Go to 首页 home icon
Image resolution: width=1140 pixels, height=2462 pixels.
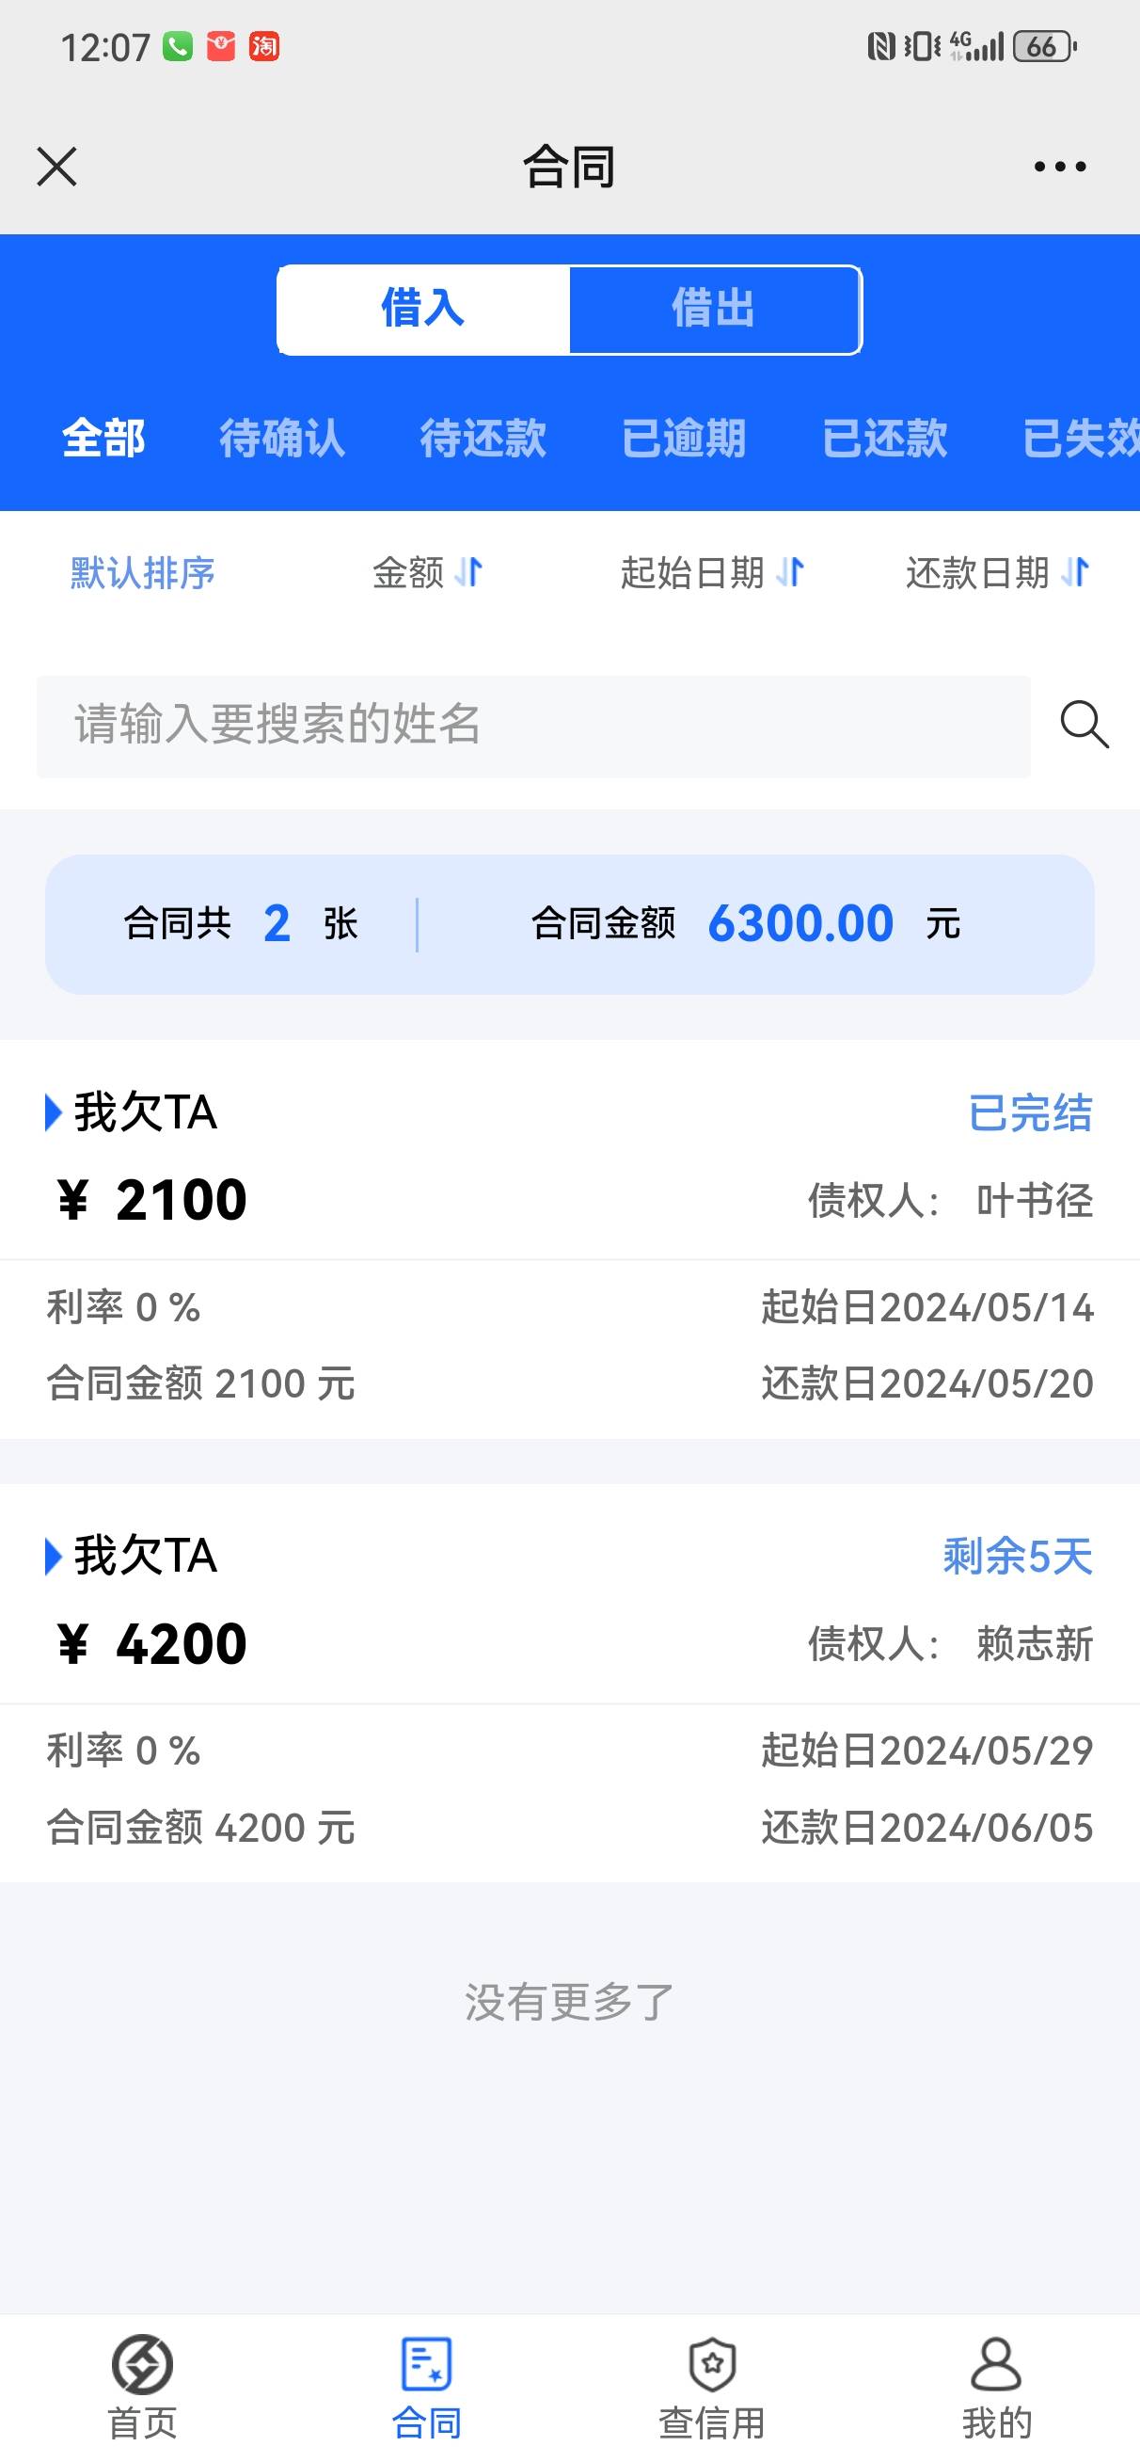click(x=142, y=2363)
